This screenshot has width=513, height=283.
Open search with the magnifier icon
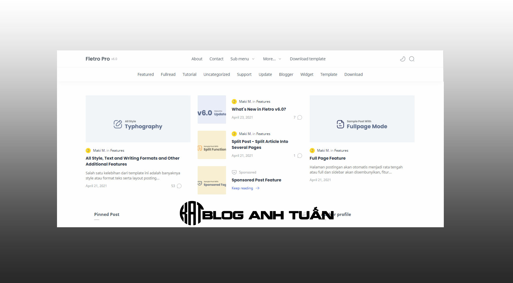click(412, 59)
